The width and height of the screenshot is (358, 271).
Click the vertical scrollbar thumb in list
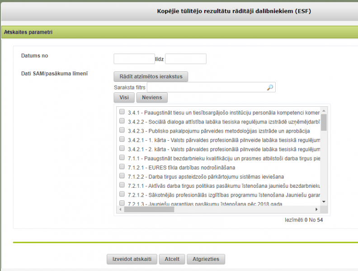coord(323,122)
